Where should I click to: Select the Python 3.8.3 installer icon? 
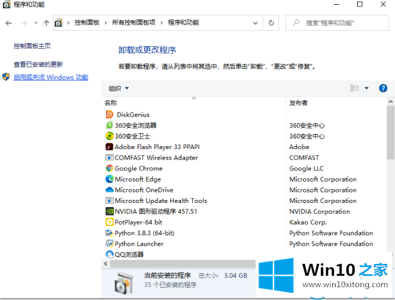tap(109, 233)
